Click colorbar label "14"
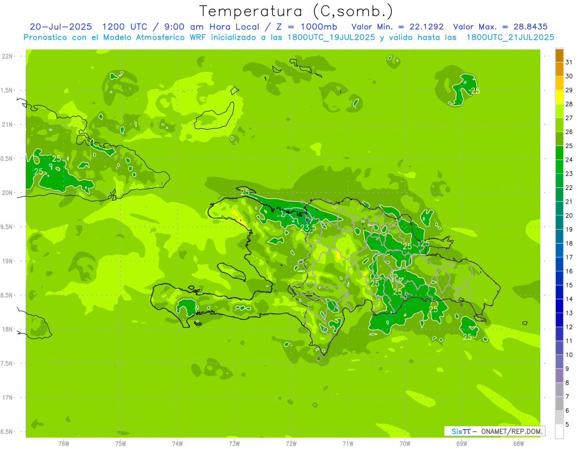The image size is (582, 450). pos(569,299)
